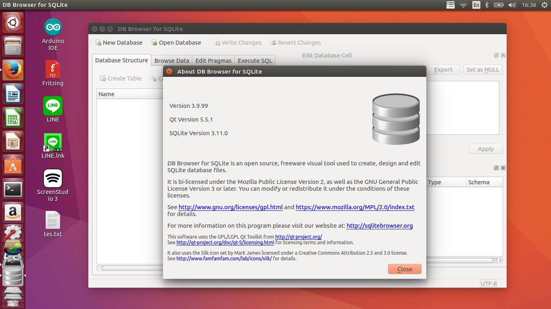Float the Edit Database Cell panel
Image resolution: width=551 pixels, height=309 pixels.
click(496, 56)
